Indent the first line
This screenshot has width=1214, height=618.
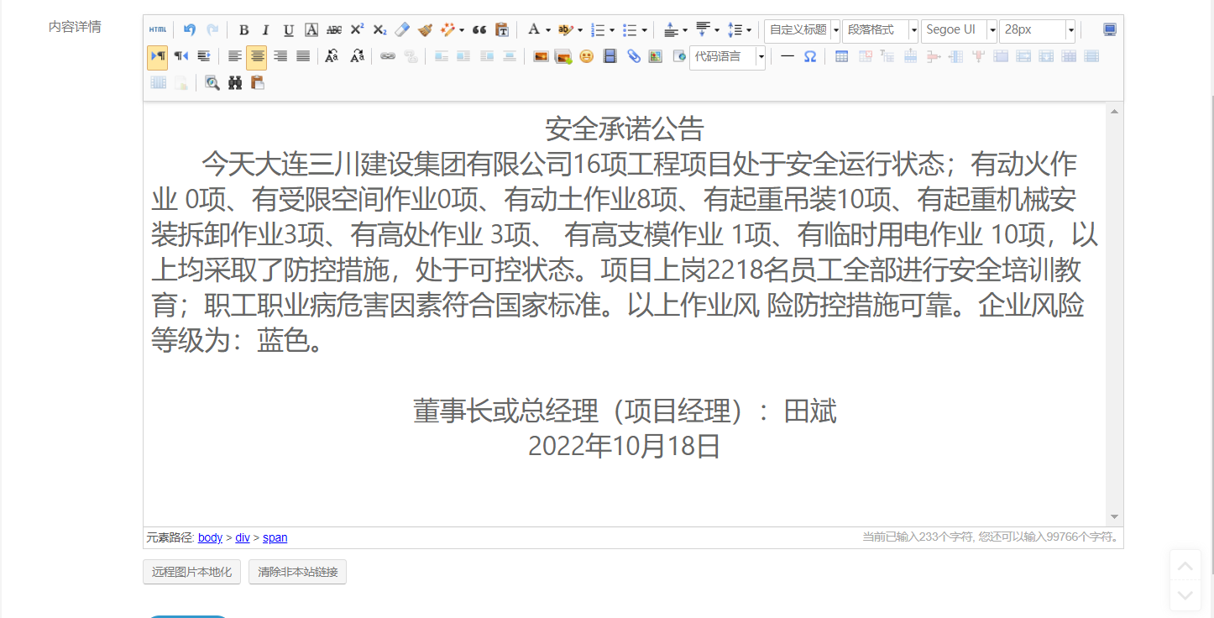203,57
